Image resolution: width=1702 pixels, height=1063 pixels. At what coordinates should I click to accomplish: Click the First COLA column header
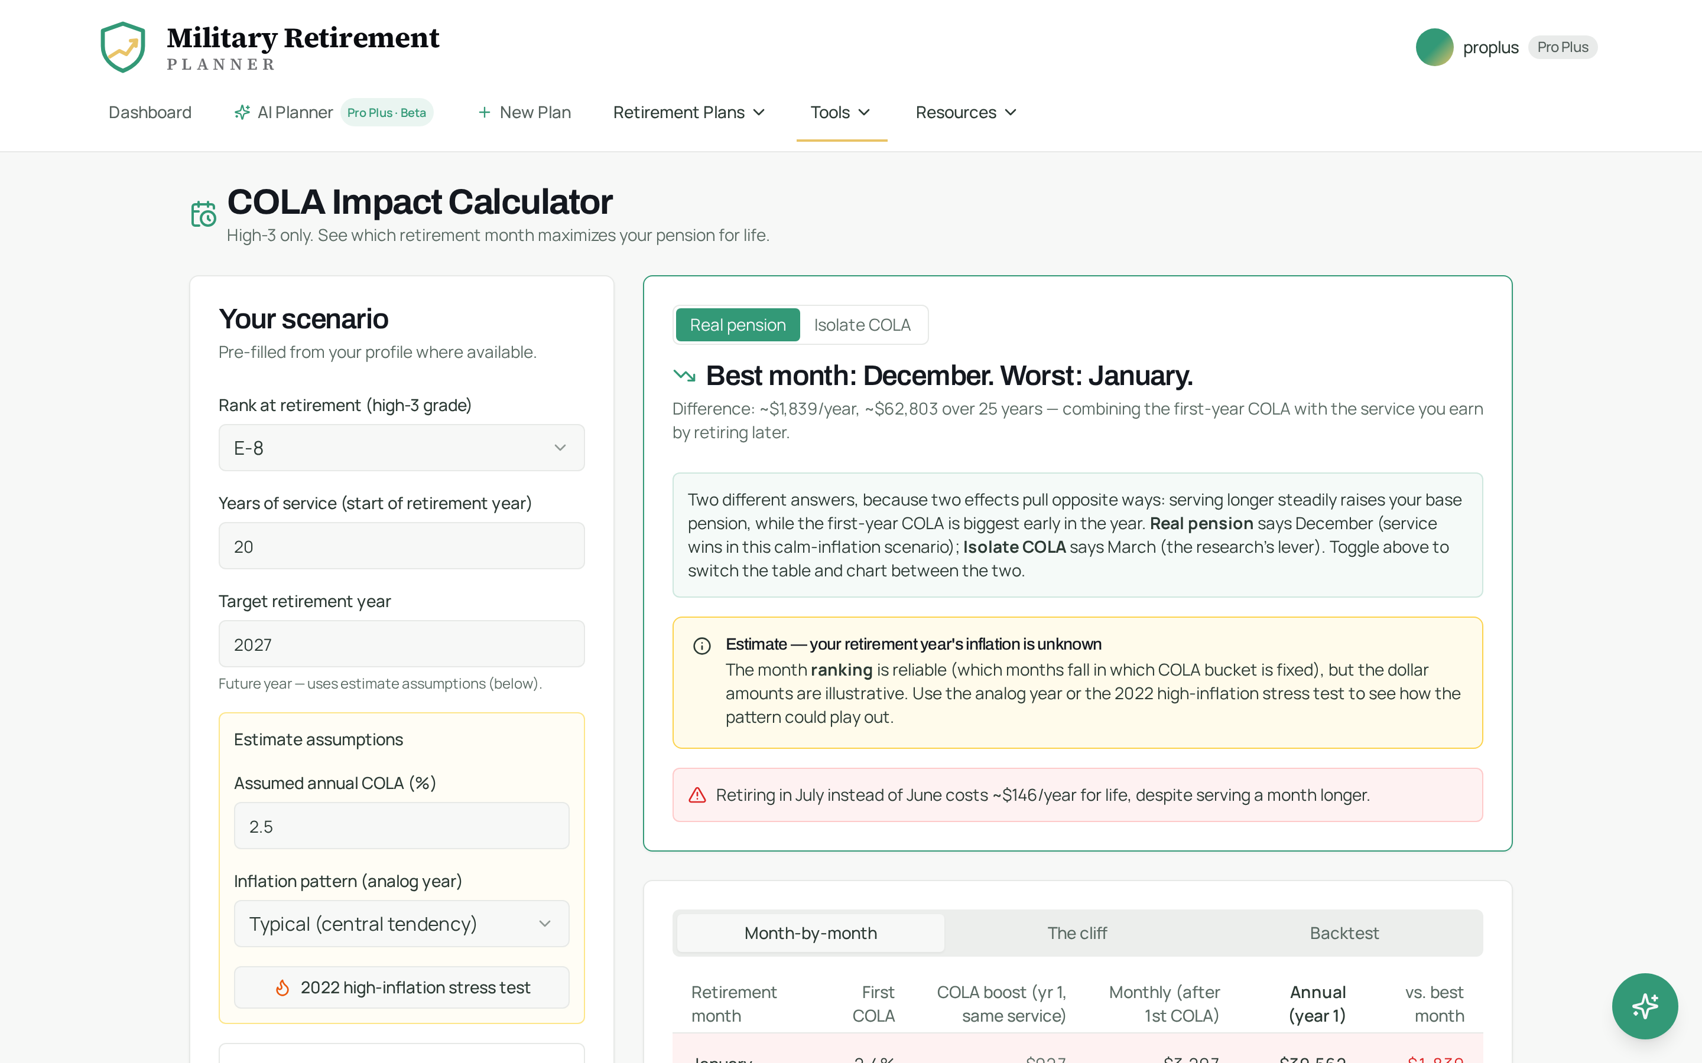(873, 1004)
